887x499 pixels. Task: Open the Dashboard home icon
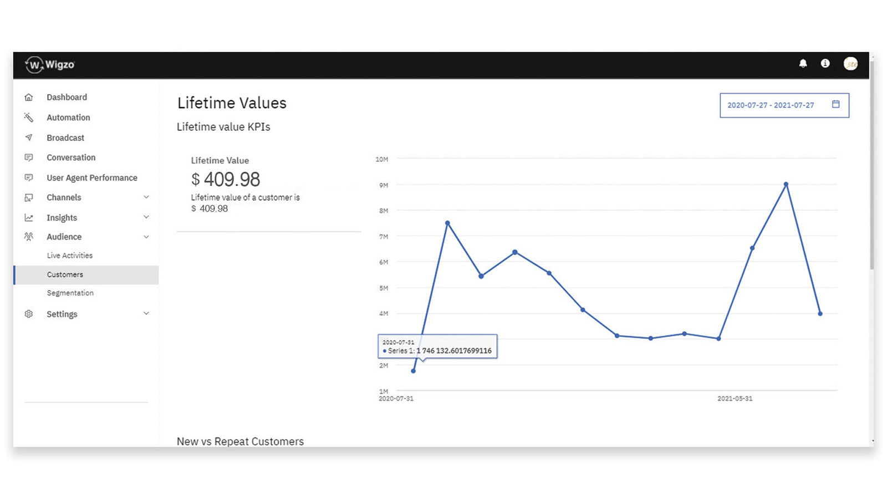tap(29, 97)
